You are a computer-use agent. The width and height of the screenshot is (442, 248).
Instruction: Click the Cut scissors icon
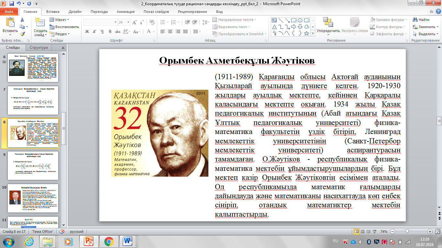pyautogui.click(x=22, y=20)
